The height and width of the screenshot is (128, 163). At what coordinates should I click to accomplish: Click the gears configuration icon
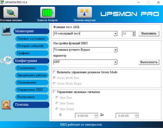pos(6,60)
